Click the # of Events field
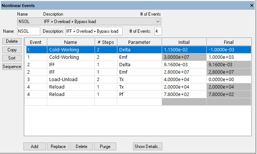Screen dimensions: 257x154 pyautogui.click(x=158, y=31)
